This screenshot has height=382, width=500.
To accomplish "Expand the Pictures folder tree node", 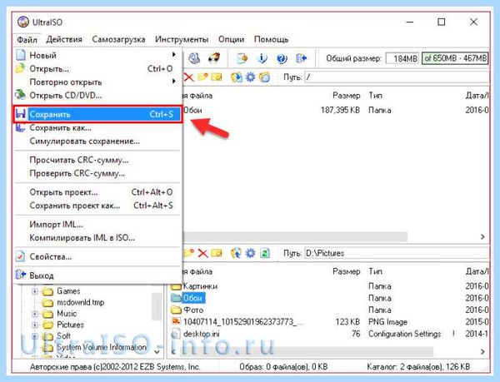I will pyautogui.click(x=34, y=325).
